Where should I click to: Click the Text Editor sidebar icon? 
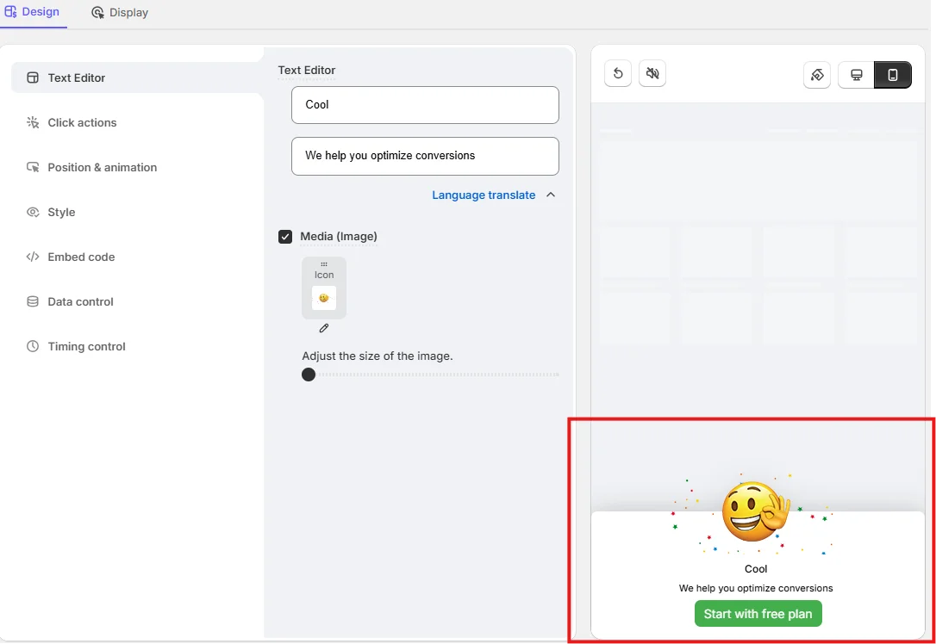pyautogui.click(x=33, y=77)
